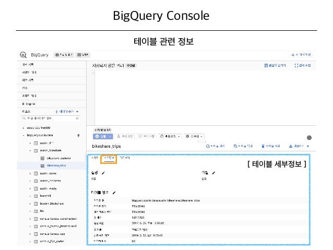
Task: Select the census_fips_codes dataset
Action: [x=52, y=241]
